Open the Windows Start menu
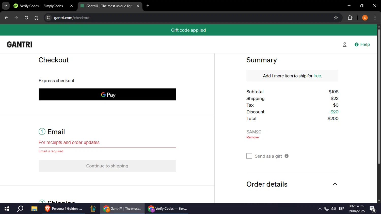381x214 pixels. pyautogui.click(x=7, y=209)
